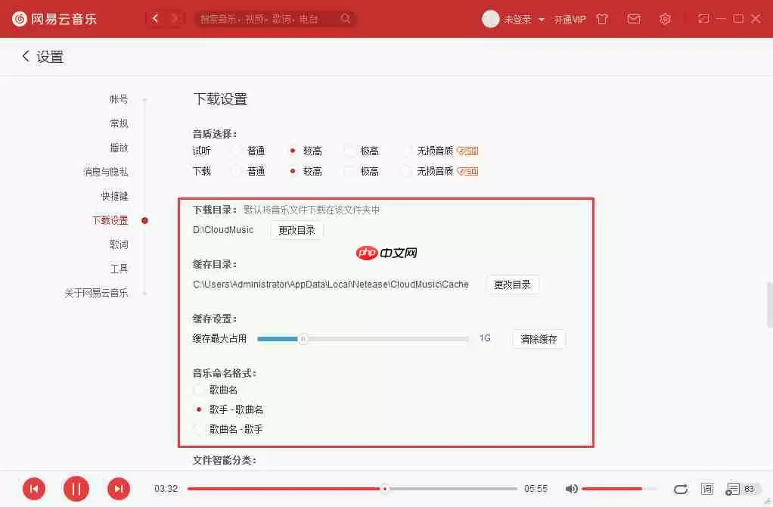This screenshot has width=773, height=507.
Task: Open the settings gear in title bar
Action: 665,19
